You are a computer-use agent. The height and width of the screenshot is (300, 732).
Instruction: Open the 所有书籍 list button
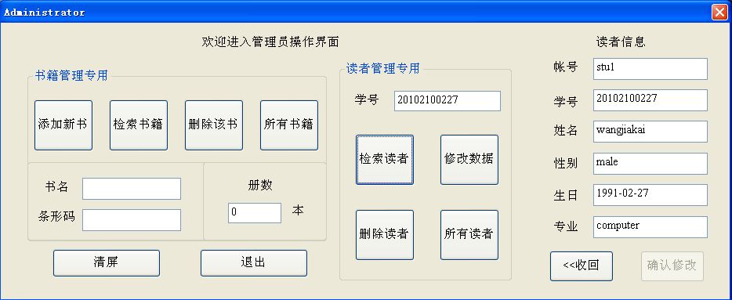289,125
